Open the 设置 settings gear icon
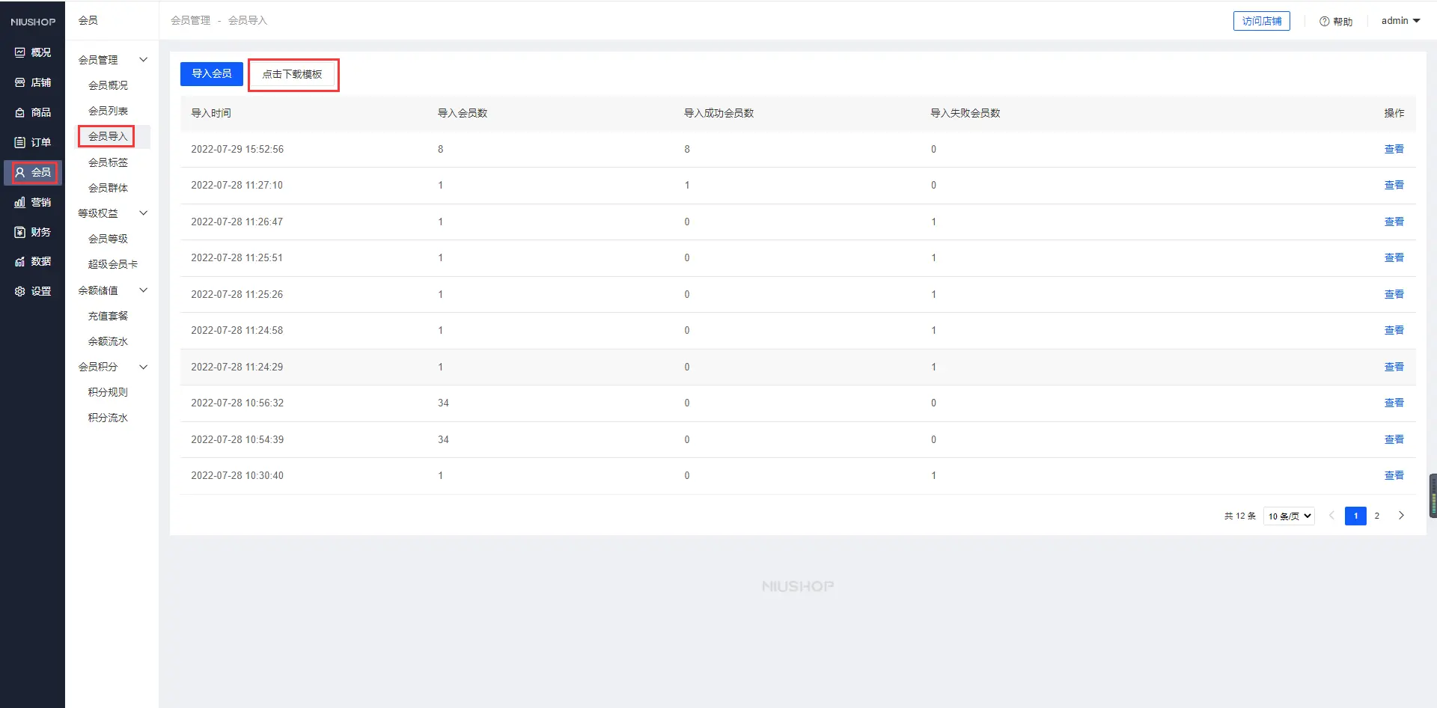The width and height of the screenshot is (1437, 708). 20,291
